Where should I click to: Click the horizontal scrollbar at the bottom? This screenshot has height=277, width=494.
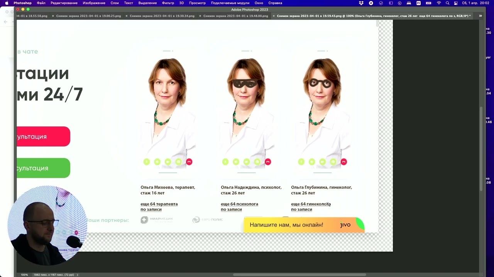point(299,275)
